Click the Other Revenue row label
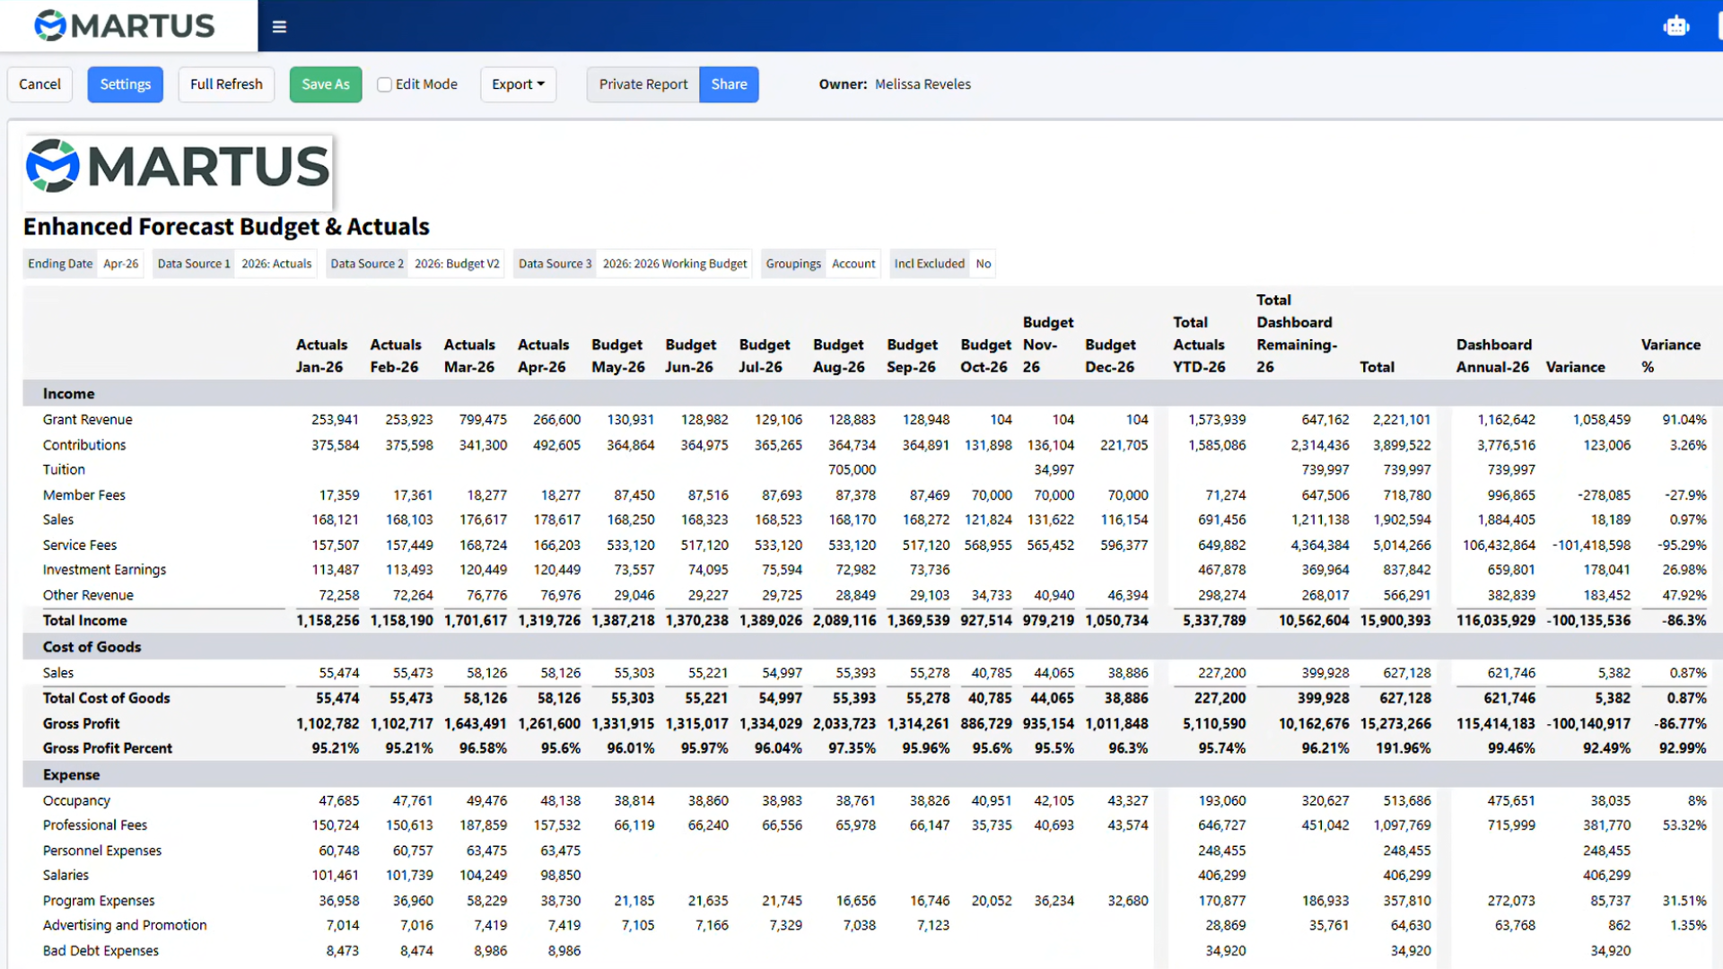The height and width of the screenshot is (969, 1723). 88,596
